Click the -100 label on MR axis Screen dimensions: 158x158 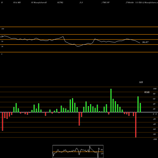[155, 139]
